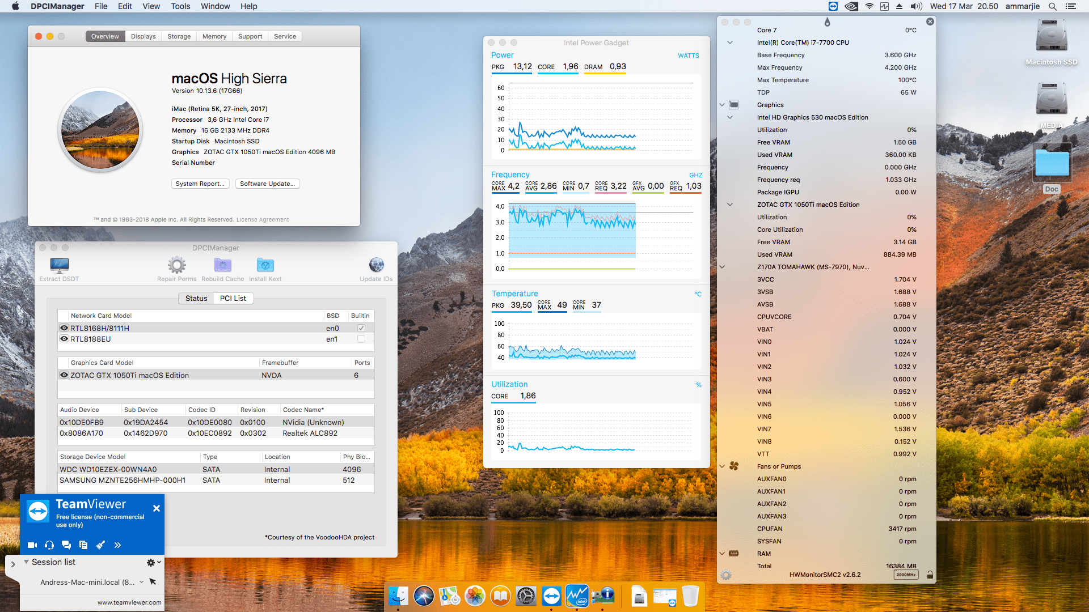The width and height of the screenshot is (1089, 612).
Task: Switch to the Support tab
Action: pos(250,36)
